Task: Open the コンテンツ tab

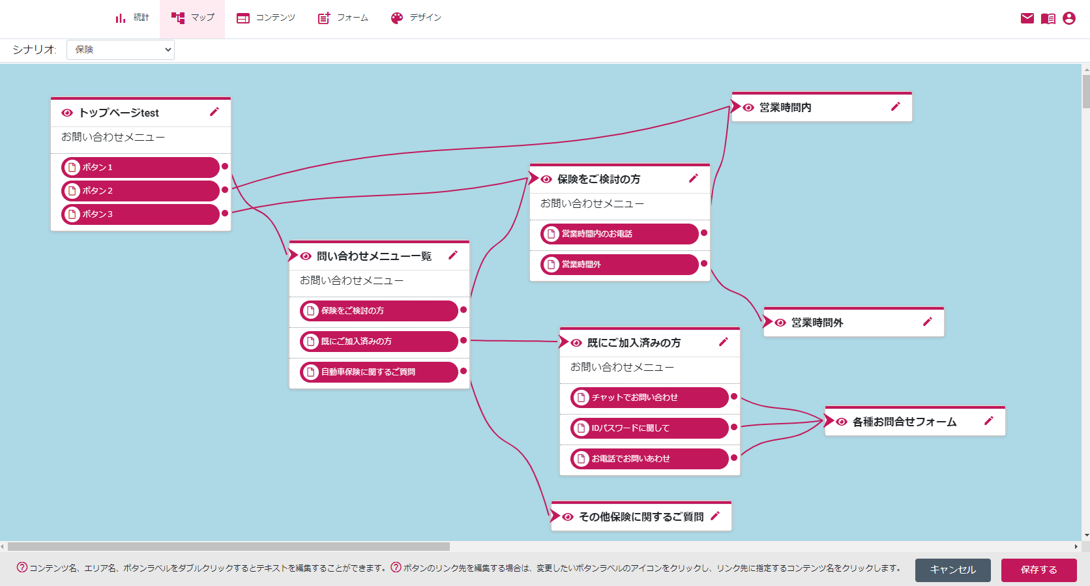Action: tap(266, 18)
